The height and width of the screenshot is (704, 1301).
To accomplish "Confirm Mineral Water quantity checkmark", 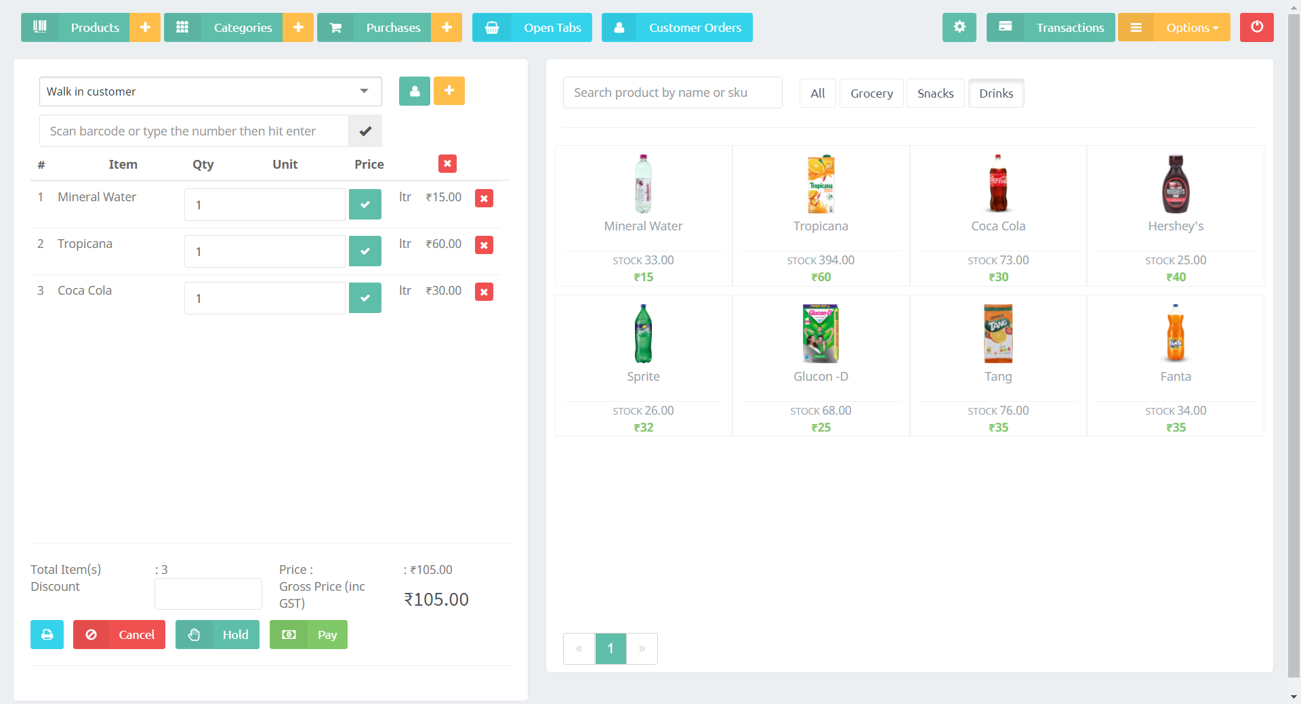I will click(x=365, y=205).
